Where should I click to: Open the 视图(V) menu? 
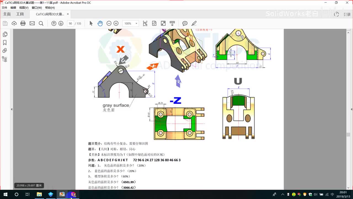24,8
